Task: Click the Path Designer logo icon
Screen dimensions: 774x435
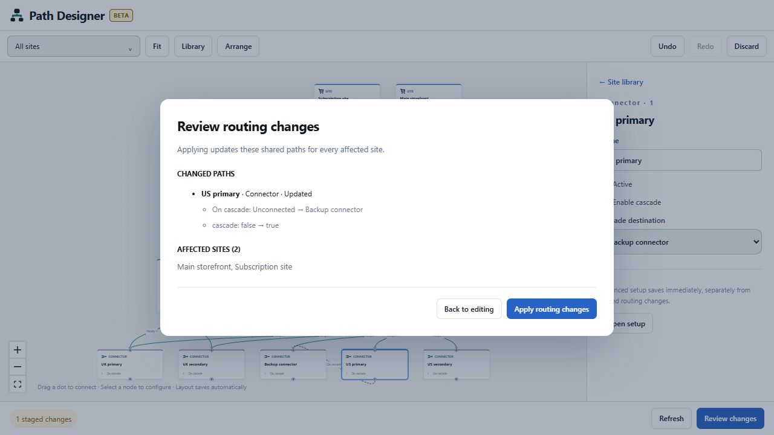Action: [17, 15]
